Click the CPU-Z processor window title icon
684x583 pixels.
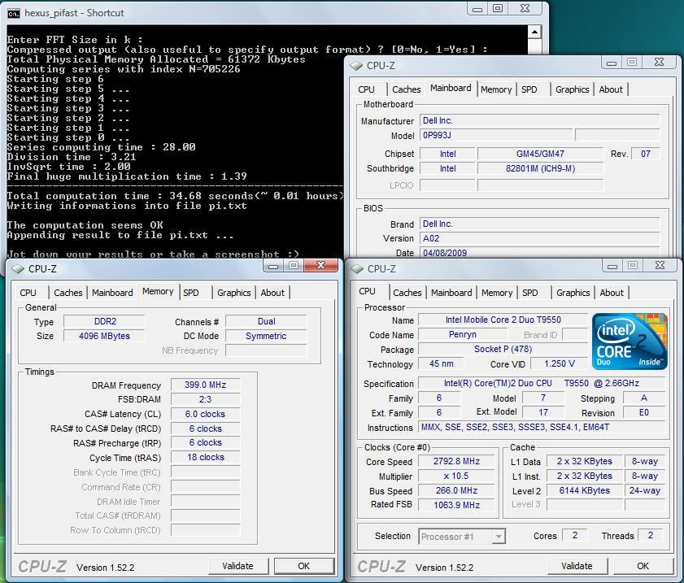pyautogui.click(x=357, y=269)
